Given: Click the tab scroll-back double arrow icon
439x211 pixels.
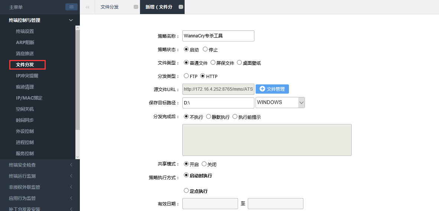Looking at the screenshot, I should point(87,7).
